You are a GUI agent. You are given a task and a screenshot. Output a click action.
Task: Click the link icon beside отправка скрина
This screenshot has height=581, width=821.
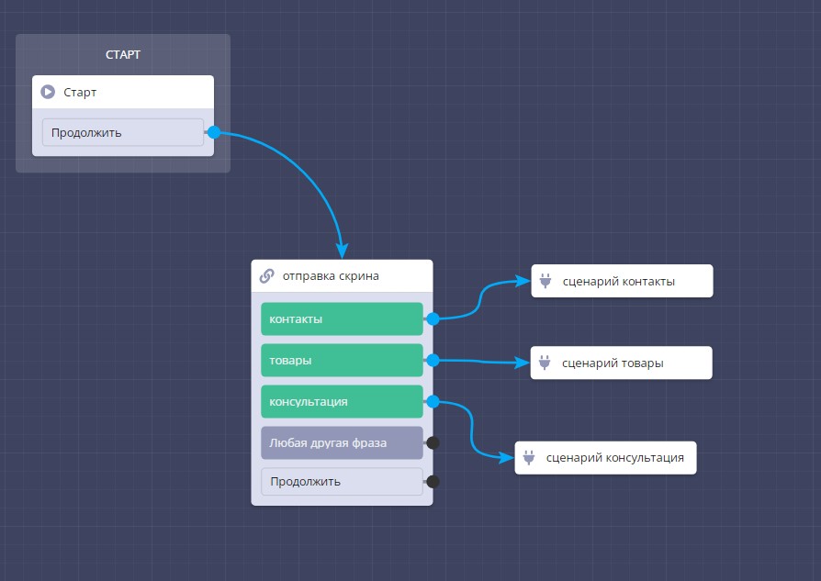coord(267,275)
